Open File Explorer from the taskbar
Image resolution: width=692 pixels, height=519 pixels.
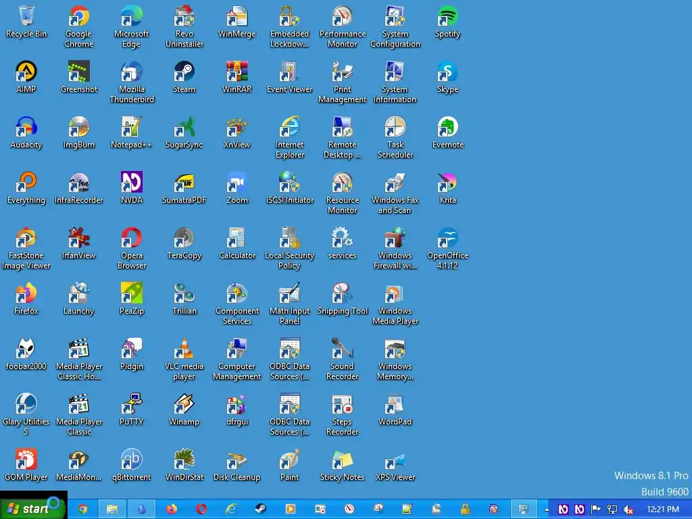pyautogui.click(x=112, y=510)
